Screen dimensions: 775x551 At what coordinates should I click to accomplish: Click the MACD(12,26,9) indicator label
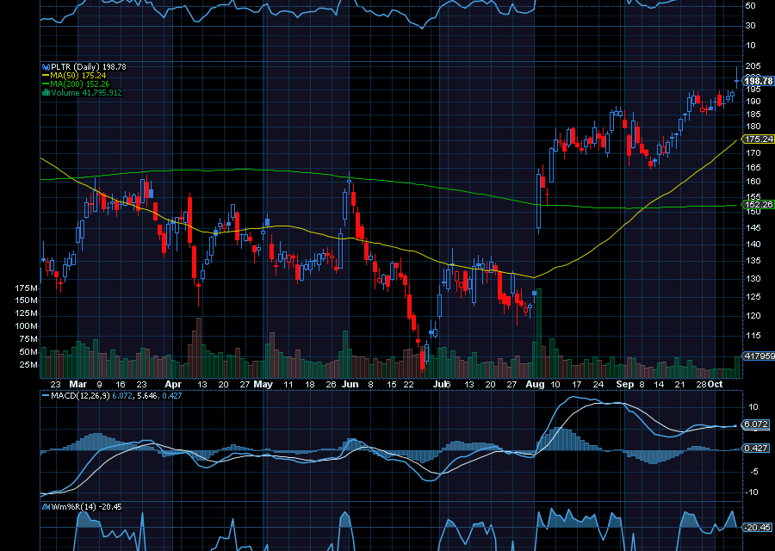(81, 396)
